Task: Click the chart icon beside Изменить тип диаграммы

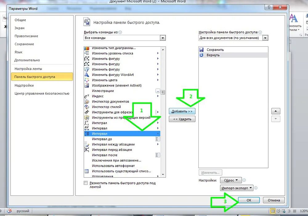Action: [x=87, y=48]
